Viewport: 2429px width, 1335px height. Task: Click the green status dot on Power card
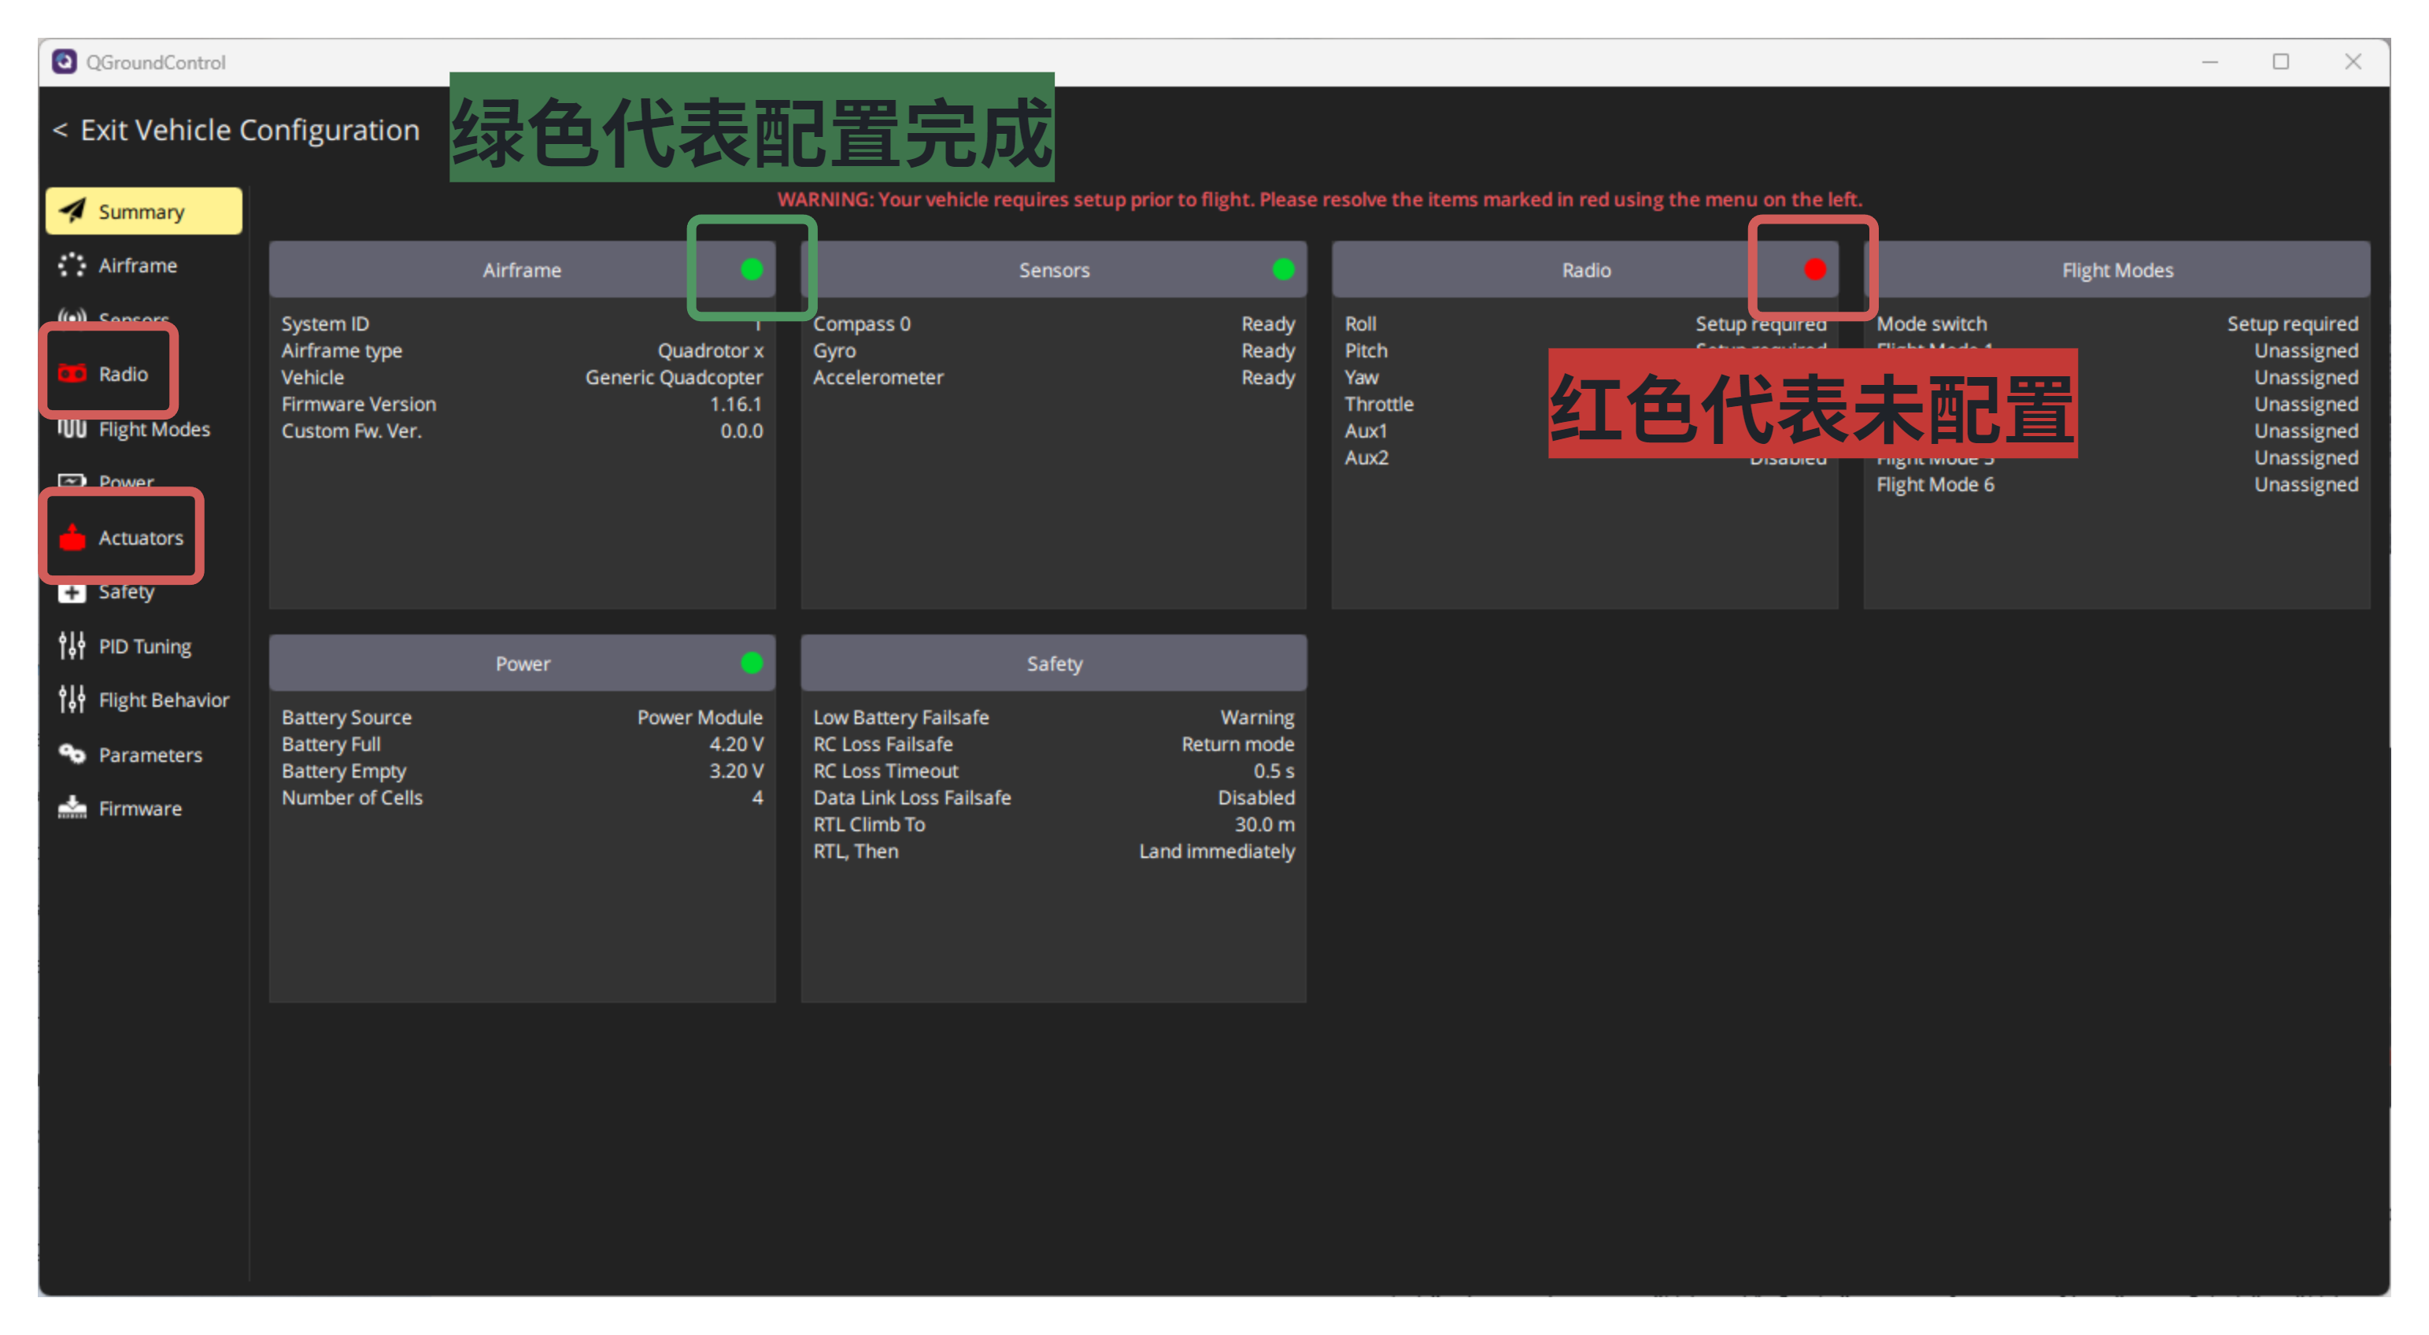coord(752,663)
